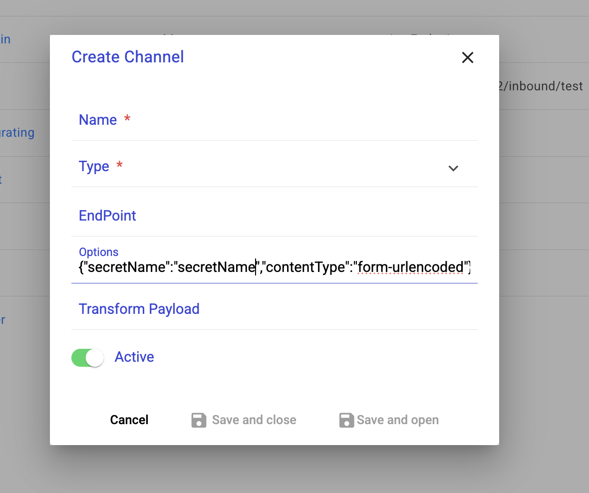Open the Type selection field
The image size is (589, 493).
point(260,167)
